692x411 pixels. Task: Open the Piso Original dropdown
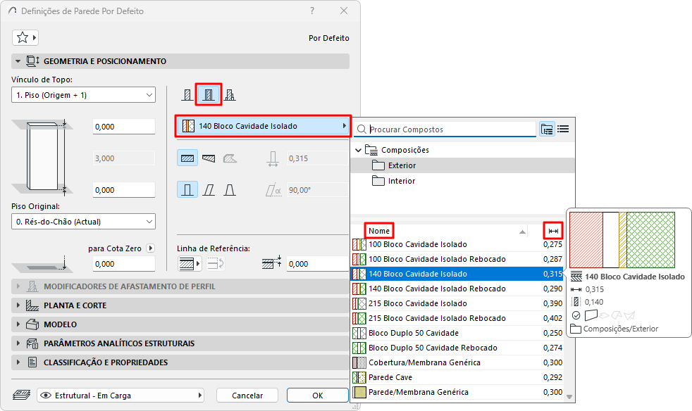[x=83, y=222]
